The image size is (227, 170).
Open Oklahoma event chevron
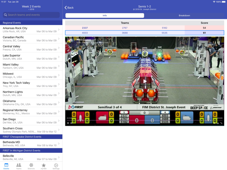coord(59,102)
